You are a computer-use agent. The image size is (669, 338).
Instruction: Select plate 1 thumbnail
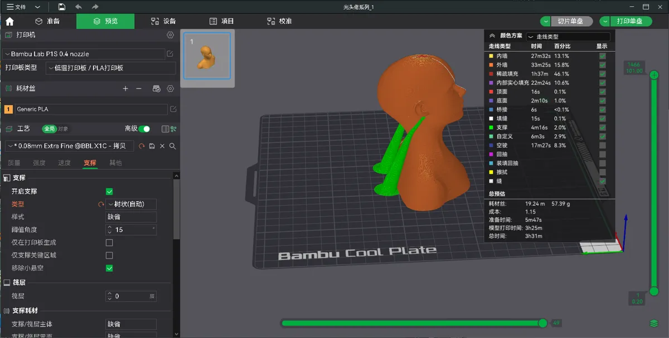point(207,56)
